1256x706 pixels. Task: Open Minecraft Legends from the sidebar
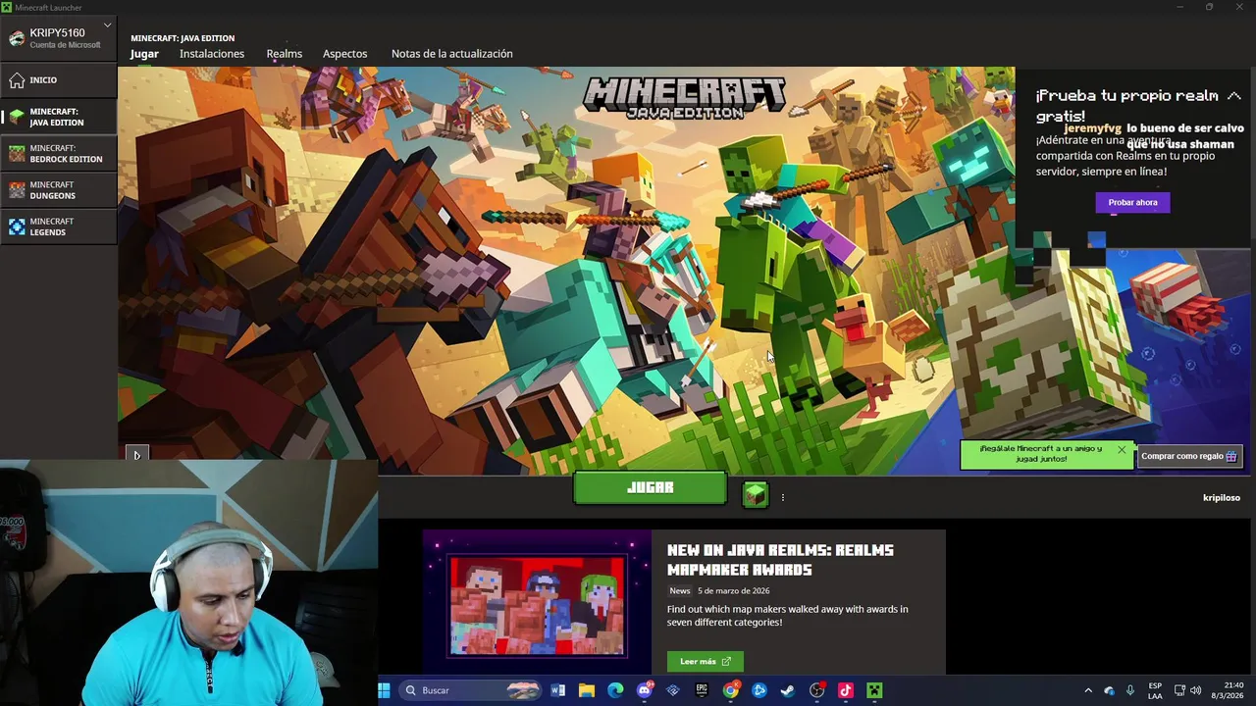pos(59,227)
